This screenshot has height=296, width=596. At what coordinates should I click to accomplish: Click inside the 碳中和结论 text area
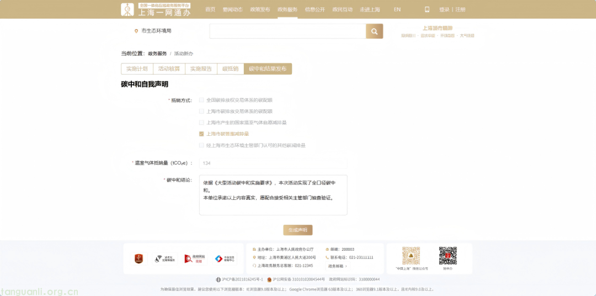pos(273,195)
